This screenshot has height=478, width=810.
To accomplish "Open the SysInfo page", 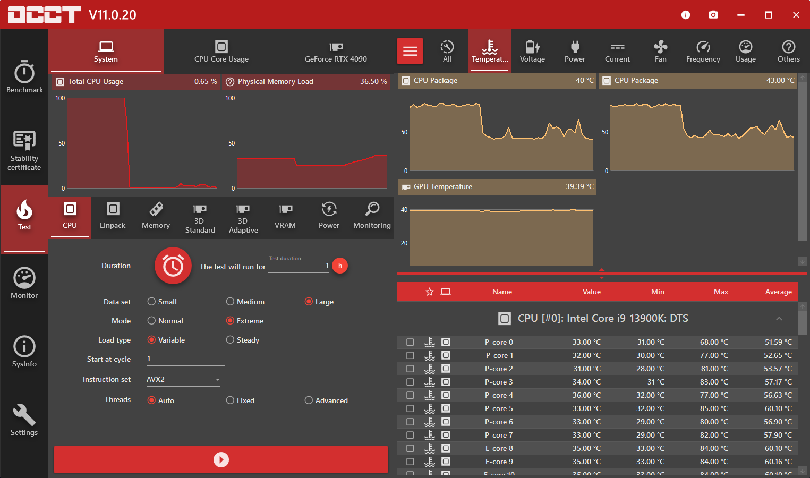I will [x=24, y=352].
